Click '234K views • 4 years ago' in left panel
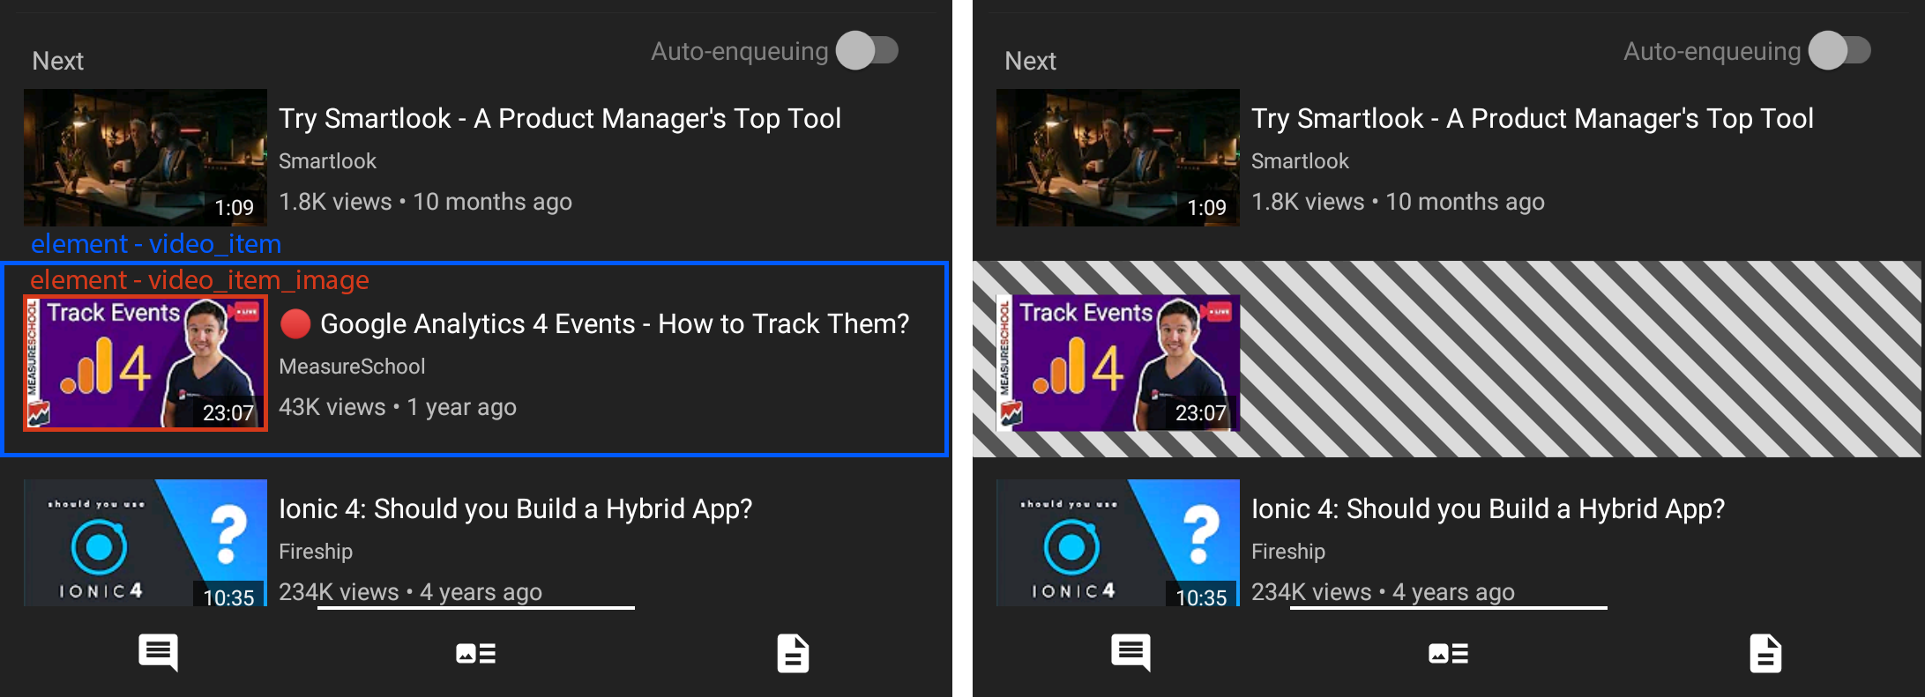 pos(410,592)
